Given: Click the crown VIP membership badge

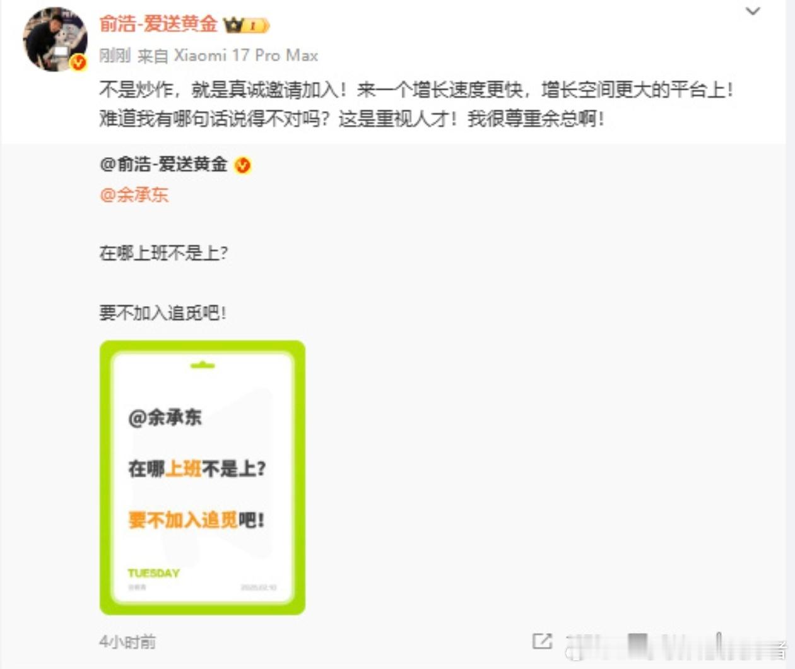Looking at the screenshot, I should [247, 25].
